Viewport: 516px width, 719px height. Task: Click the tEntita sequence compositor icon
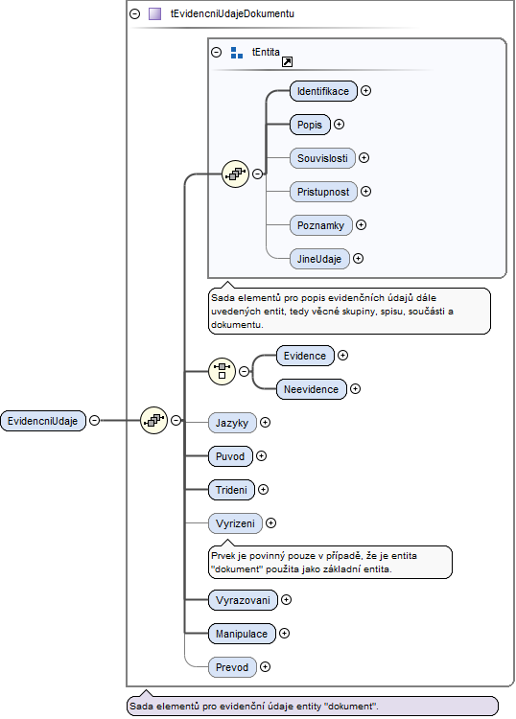pos(235,174)
